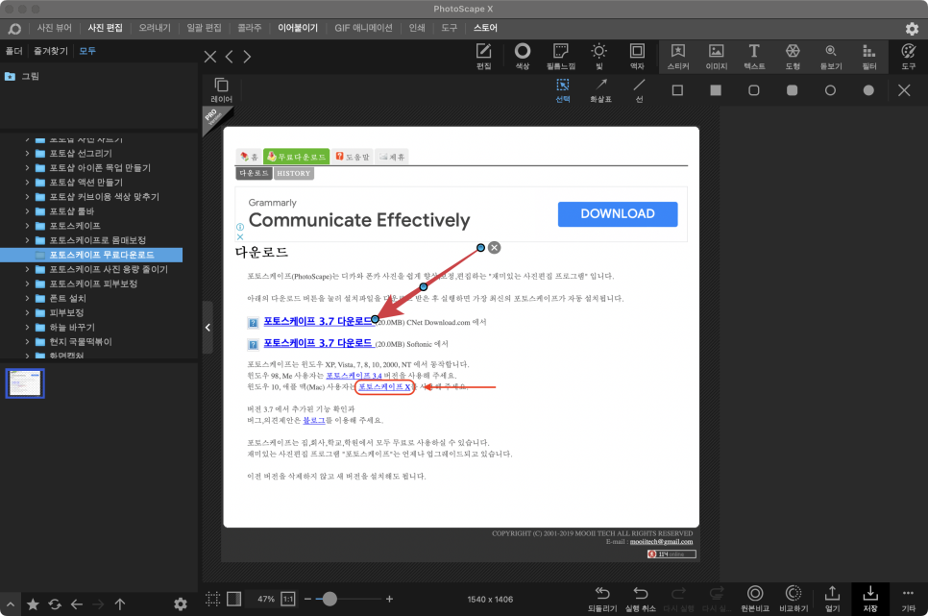Viewport: 928px width, 616px height.
Task: Open 기타 more options menu
Action: click(908, 599)
